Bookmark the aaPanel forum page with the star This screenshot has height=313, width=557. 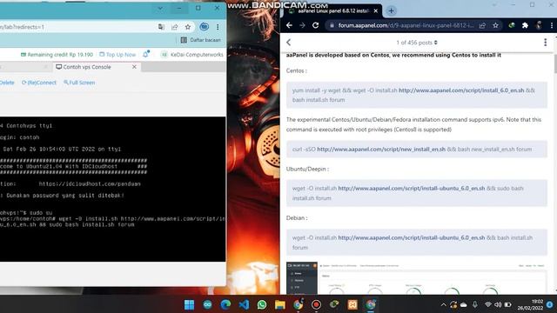click(x=495, y=25)
